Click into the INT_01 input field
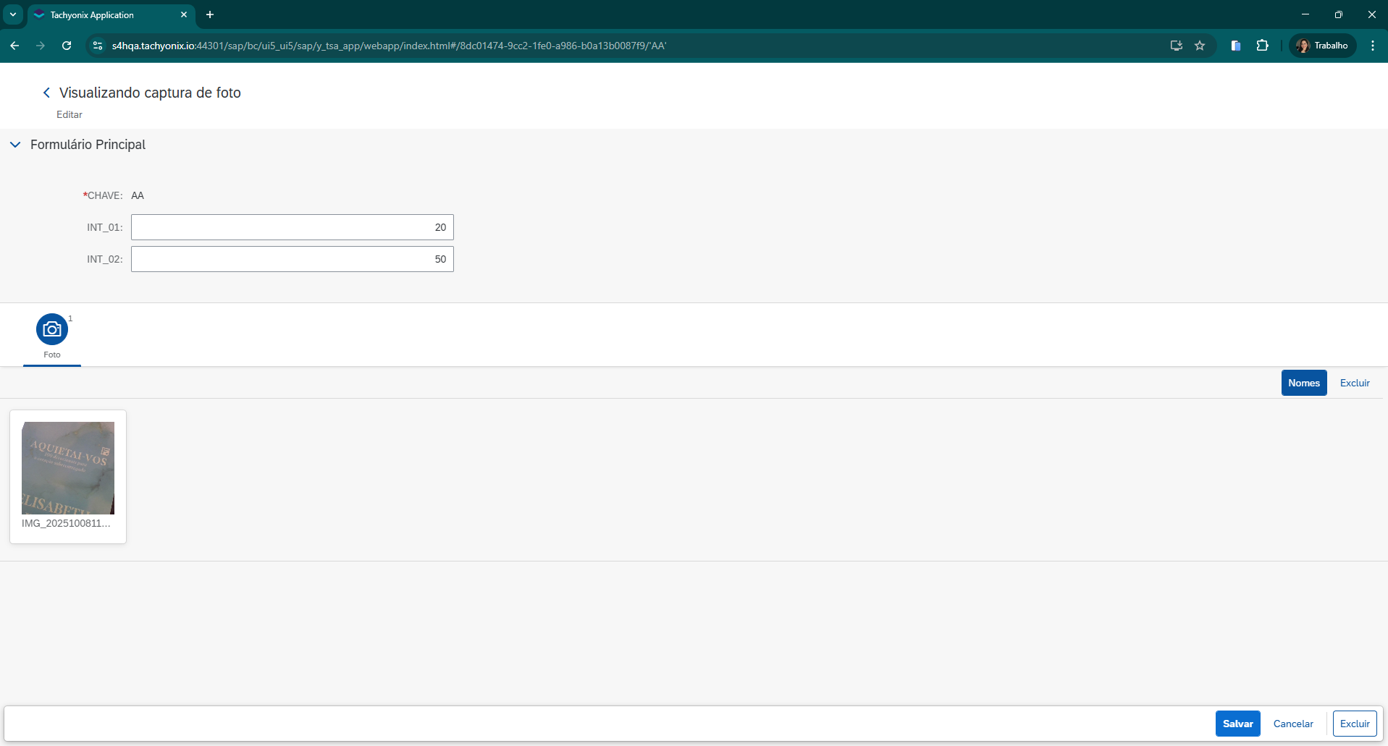The height and width of the screenshot is (746, 1388). (x=292, y=227)
